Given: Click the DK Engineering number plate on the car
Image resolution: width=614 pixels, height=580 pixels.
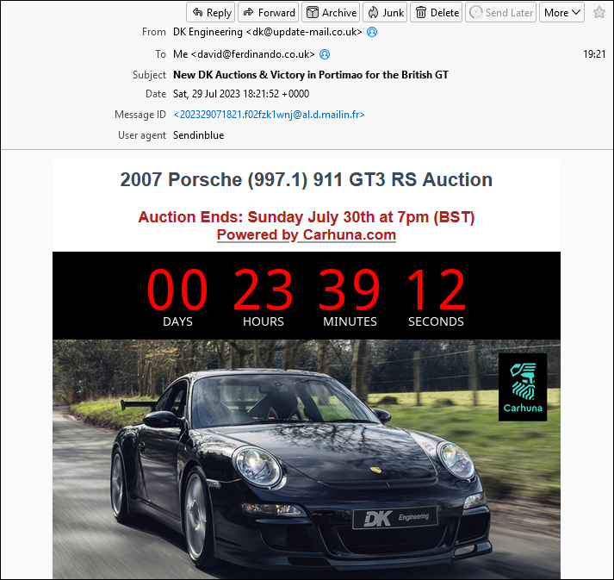Looking at the screenshot, I should tap(395, 517).
